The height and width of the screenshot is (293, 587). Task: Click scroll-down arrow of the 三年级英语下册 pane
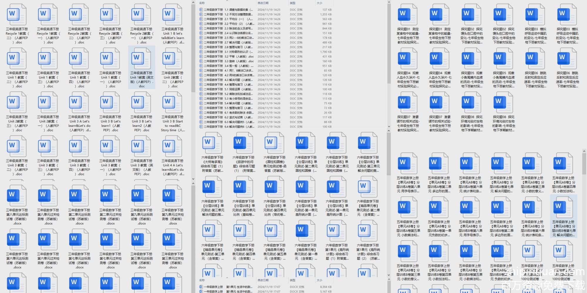pos(193,179)
